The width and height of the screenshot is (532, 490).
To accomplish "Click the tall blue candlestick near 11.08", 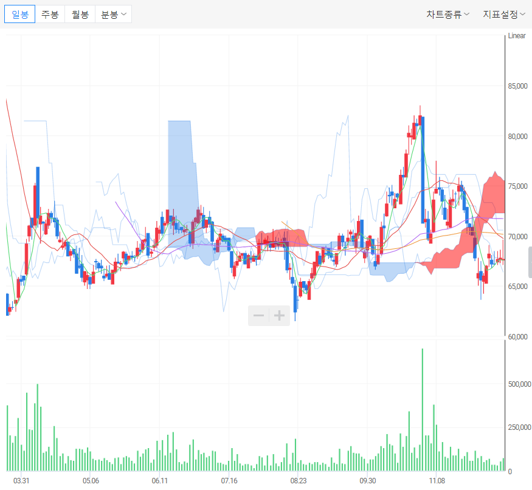I will coord(423,170).
